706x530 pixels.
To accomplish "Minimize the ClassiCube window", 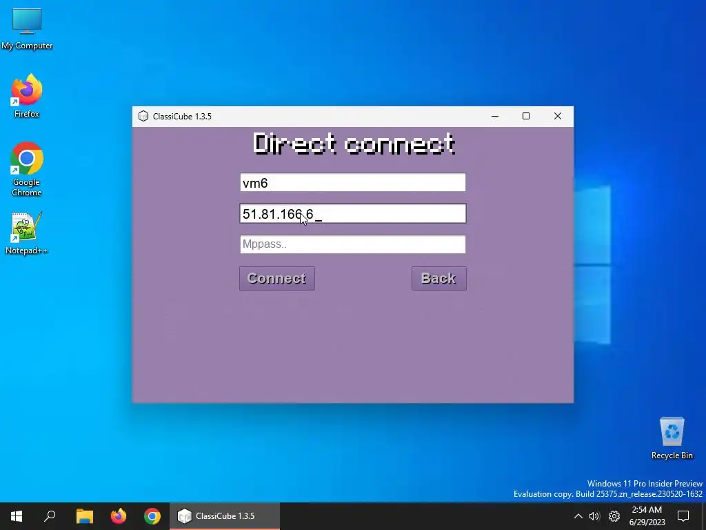I will (495, 116).
